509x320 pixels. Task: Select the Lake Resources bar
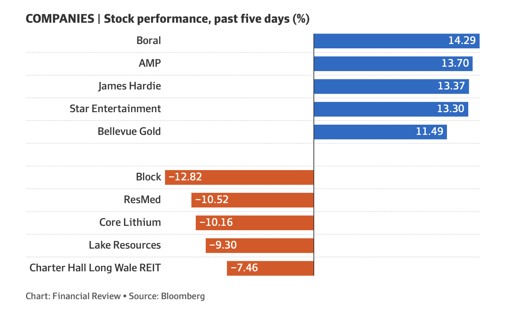click(260, 245)
